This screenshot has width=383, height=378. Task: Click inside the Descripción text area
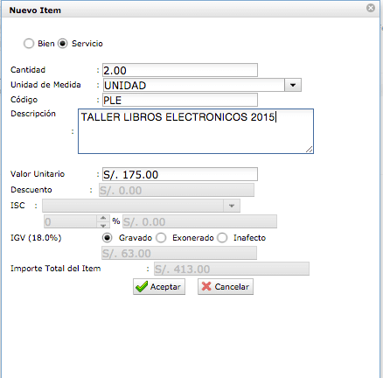pyautogui.click(x=196, y=131)
